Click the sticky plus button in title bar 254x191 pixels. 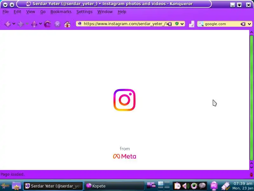coord(12,5)
